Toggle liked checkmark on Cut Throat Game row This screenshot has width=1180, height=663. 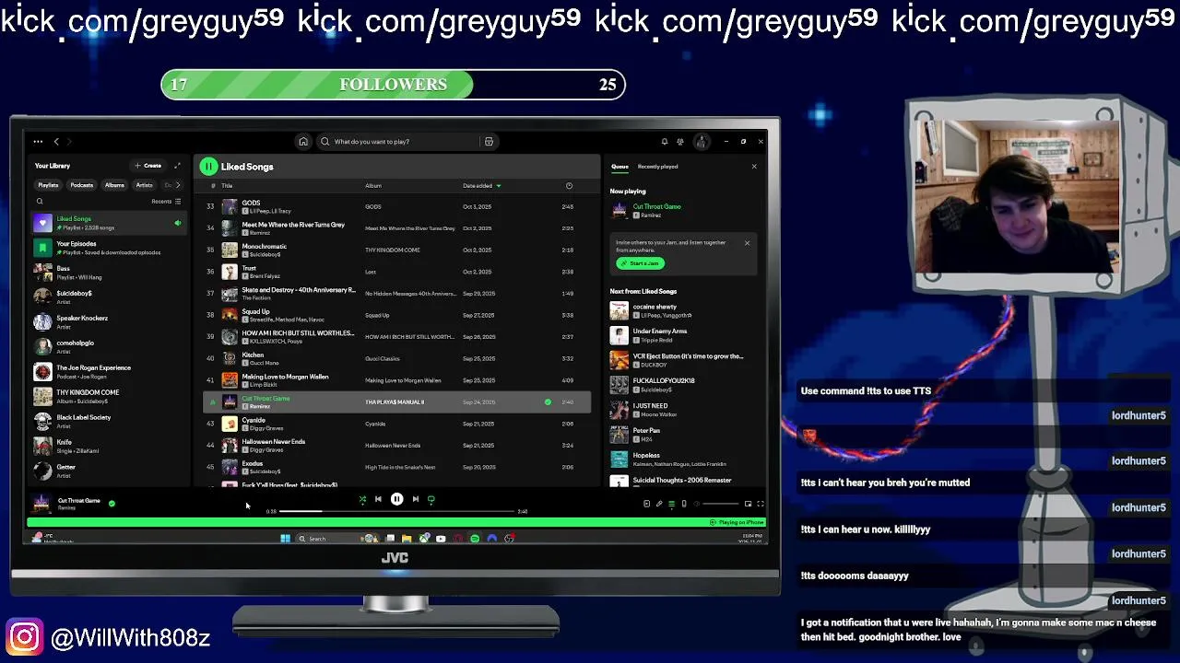pyautogui.click(x=548, y=402)
